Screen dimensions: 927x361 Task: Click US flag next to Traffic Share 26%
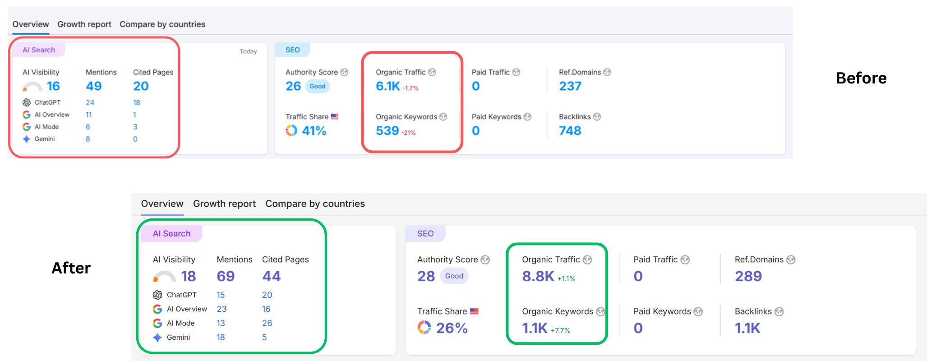pos(474,311)
